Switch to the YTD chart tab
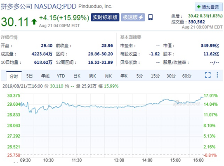This screenshot has height=166, width=224. [x=61, y=76]
